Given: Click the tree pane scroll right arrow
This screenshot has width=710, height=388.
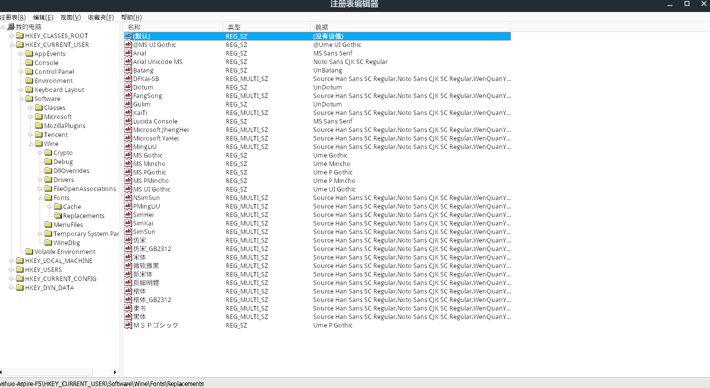Looking at the screenshot, I should click(115, 372).
